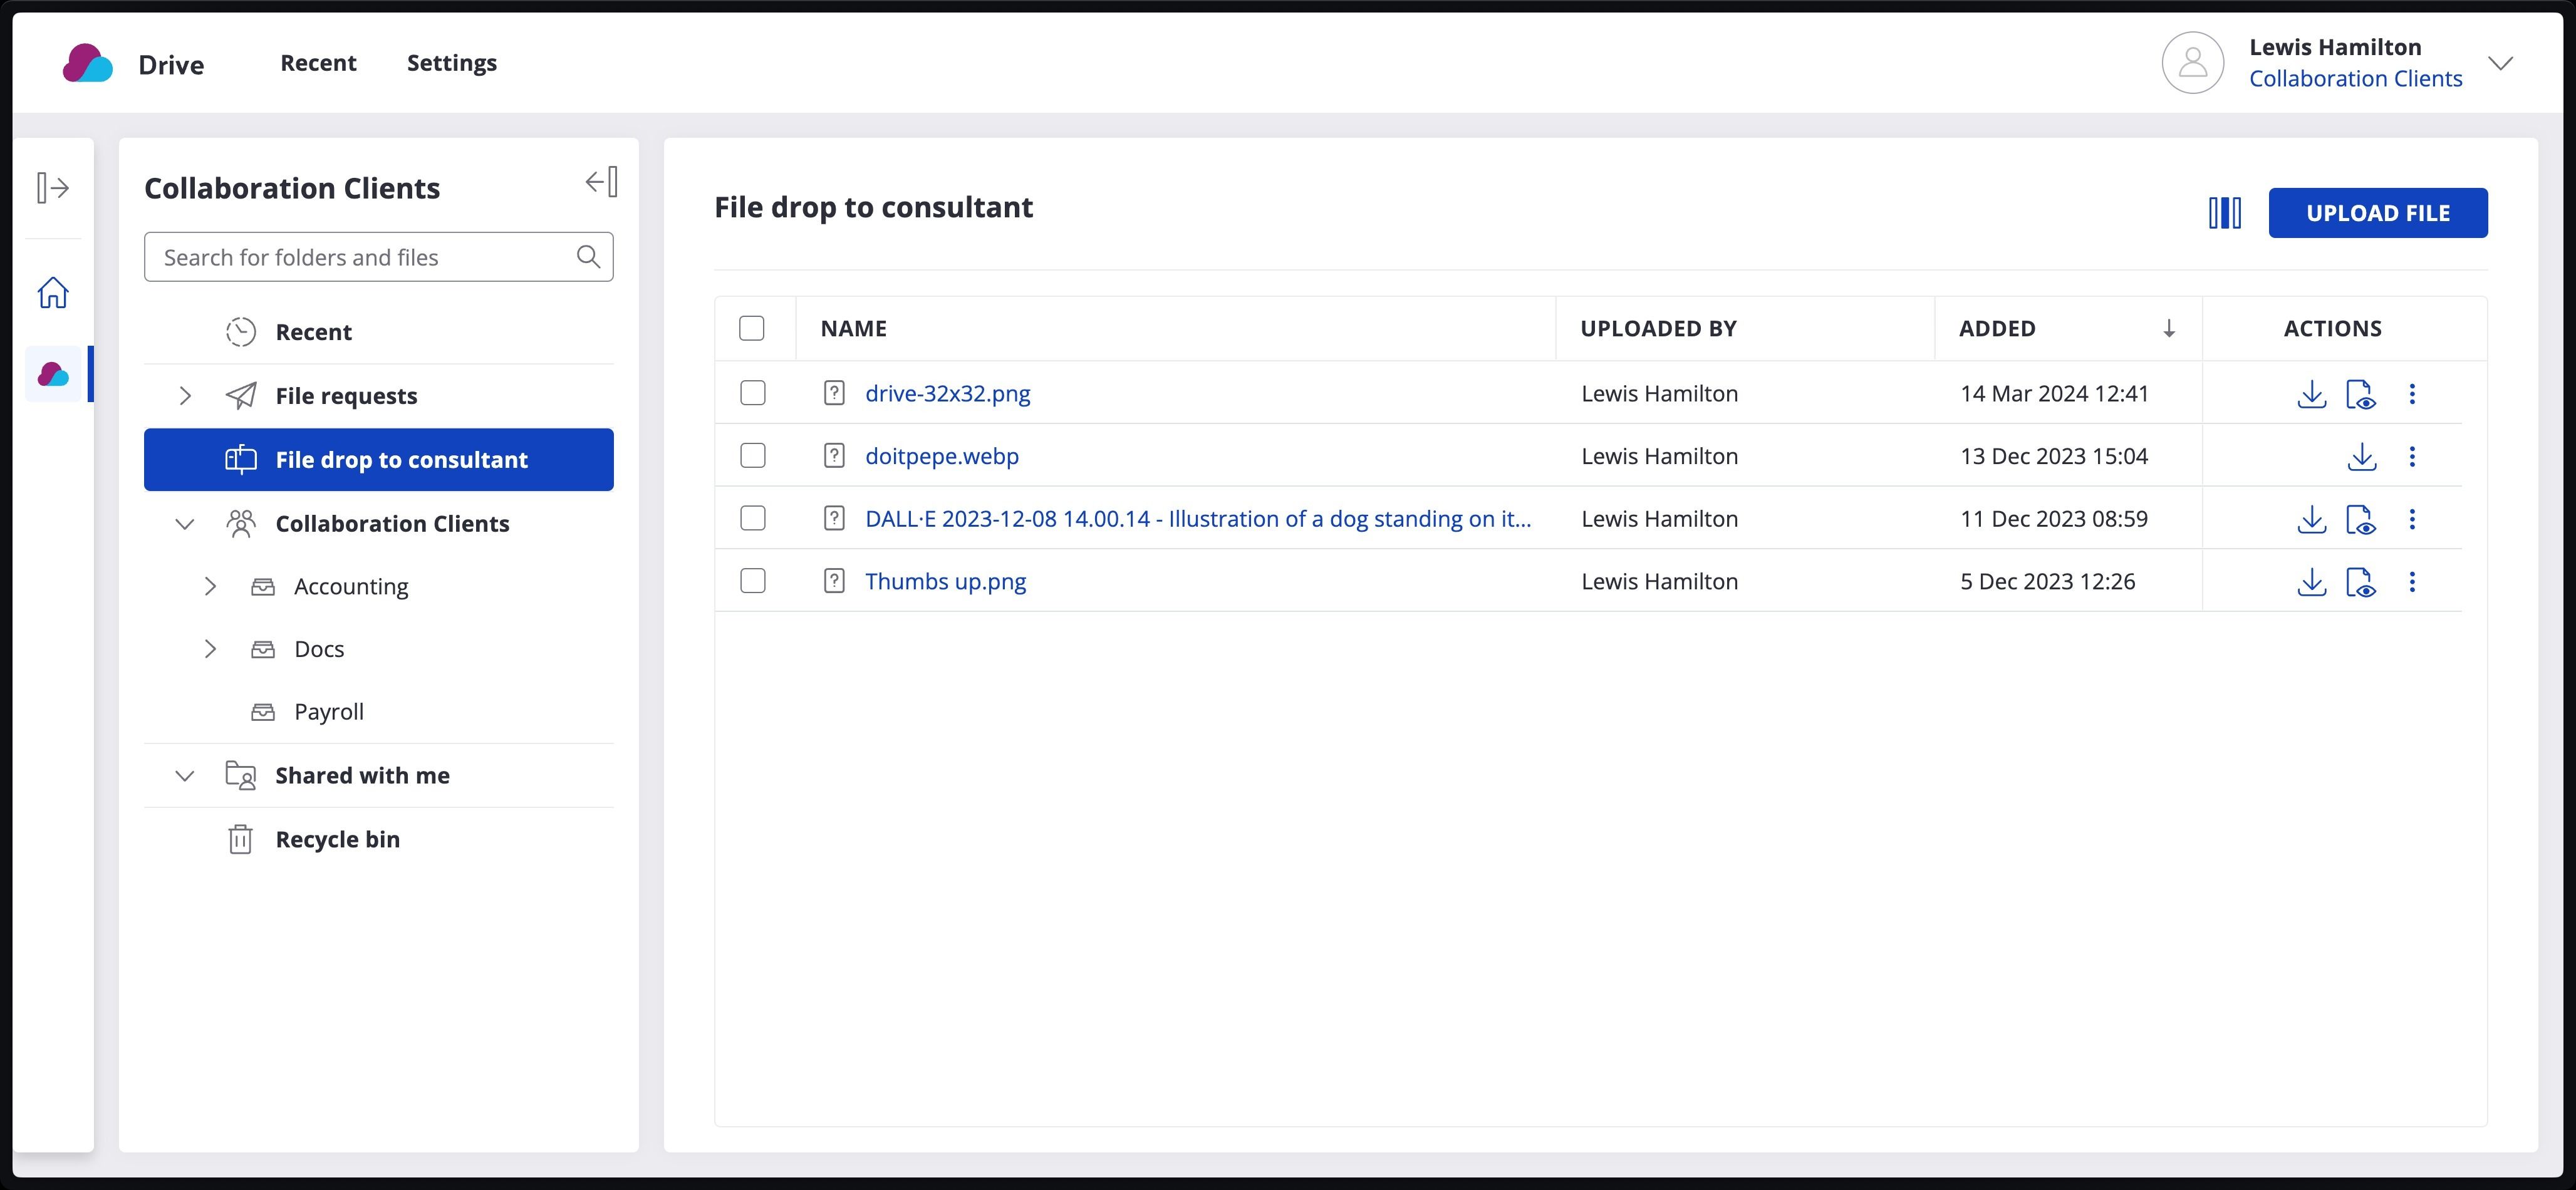
Task: Open column settings icon beside Upload File
Action: click(2224, 213)
